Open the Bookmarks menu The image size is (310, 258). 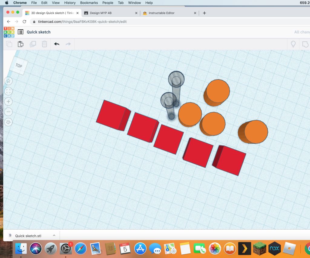click(89, 3)
